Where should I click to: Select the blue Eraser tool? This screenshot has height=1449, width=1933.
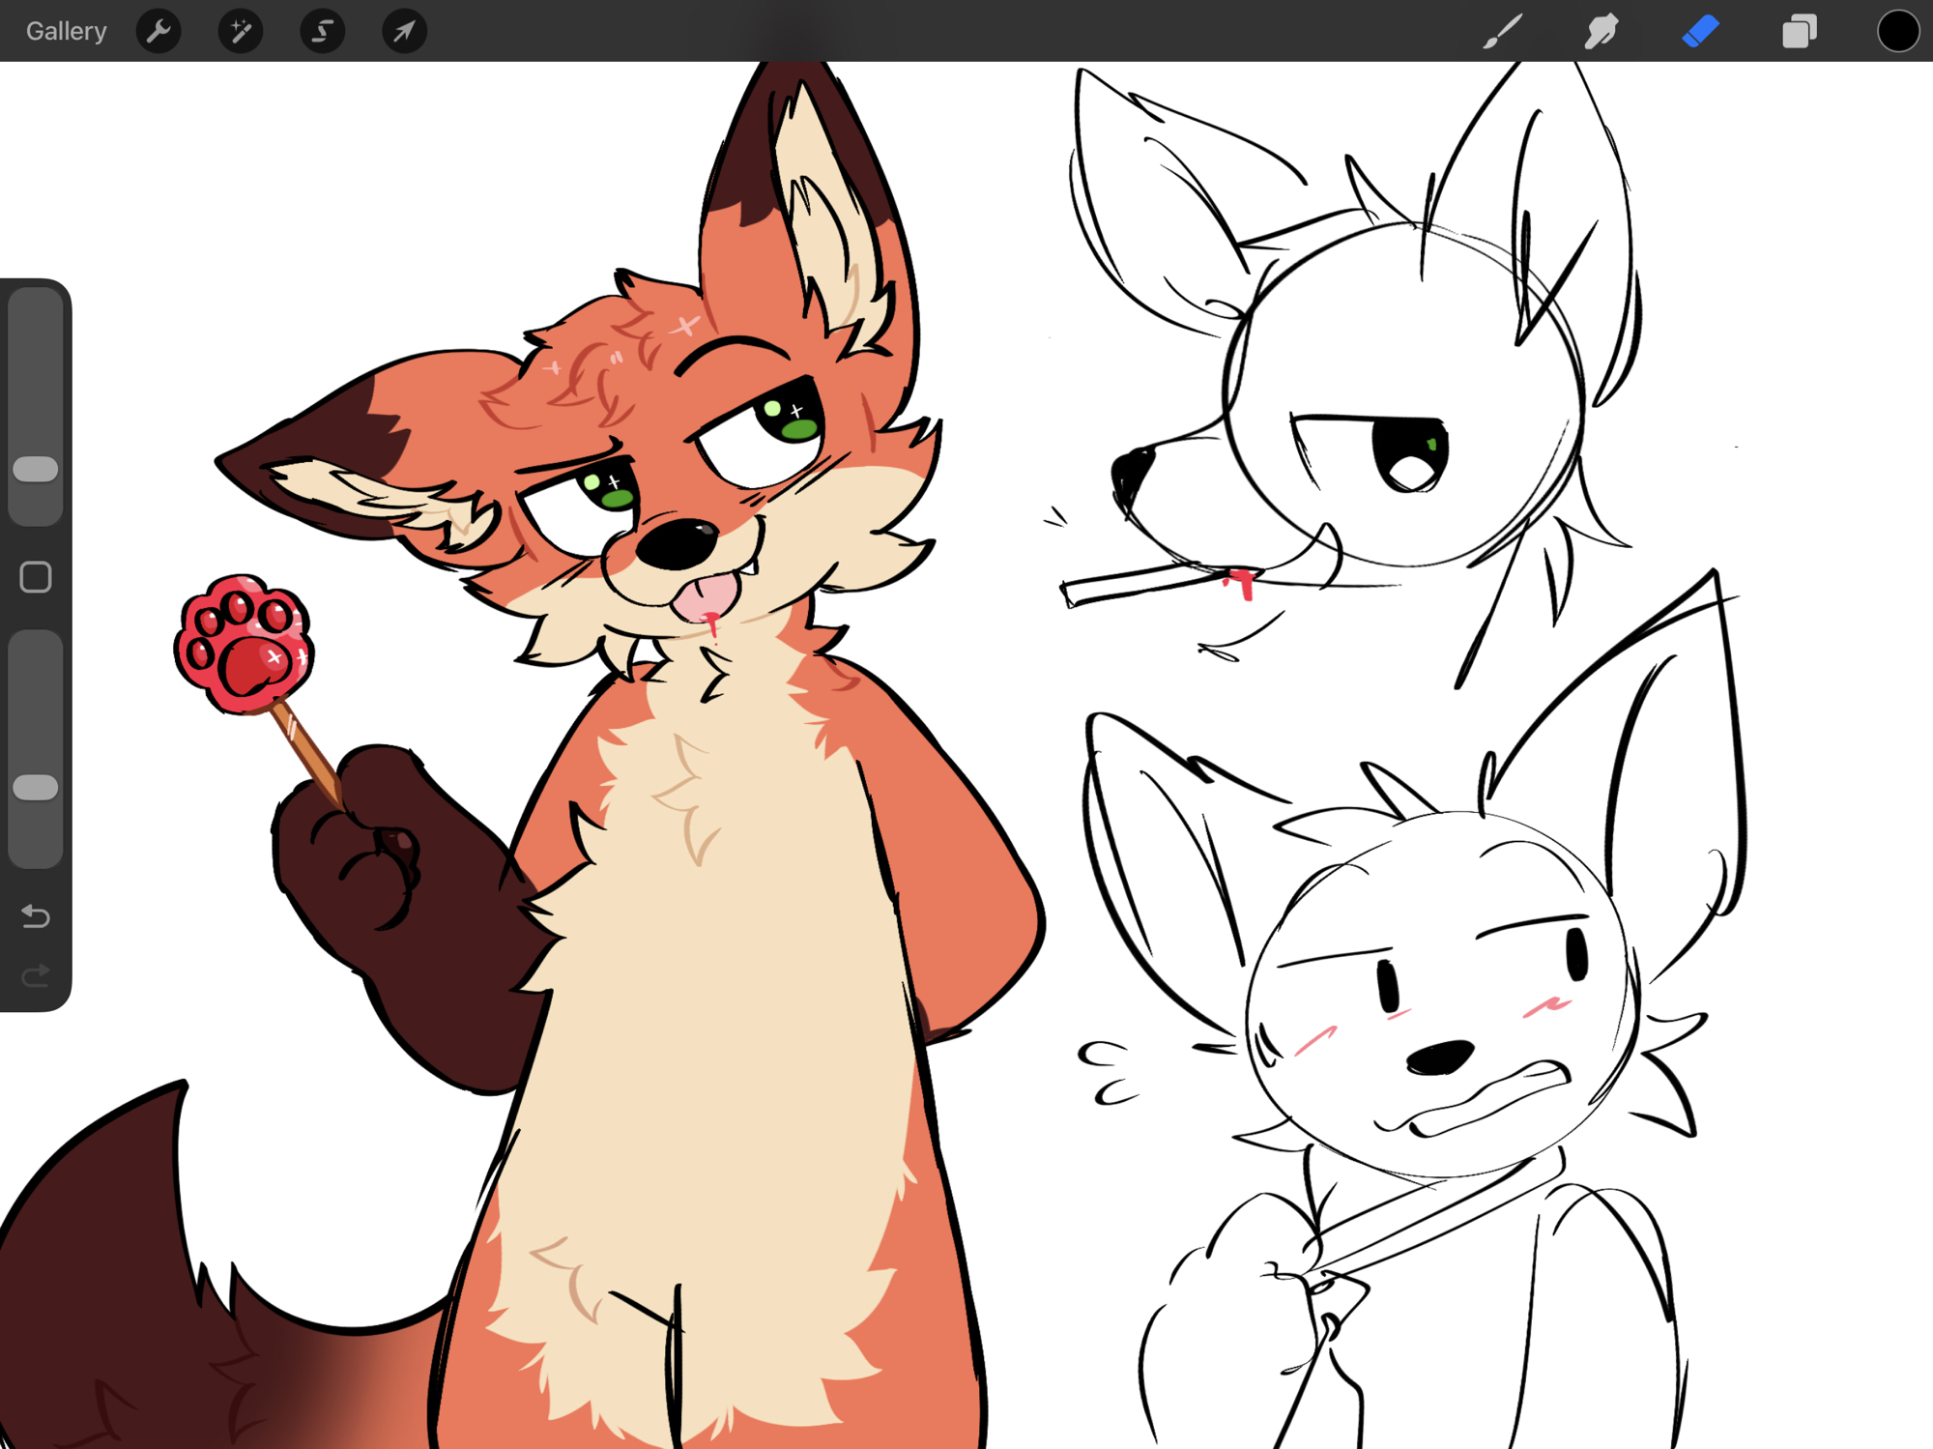pos(1700,31)
